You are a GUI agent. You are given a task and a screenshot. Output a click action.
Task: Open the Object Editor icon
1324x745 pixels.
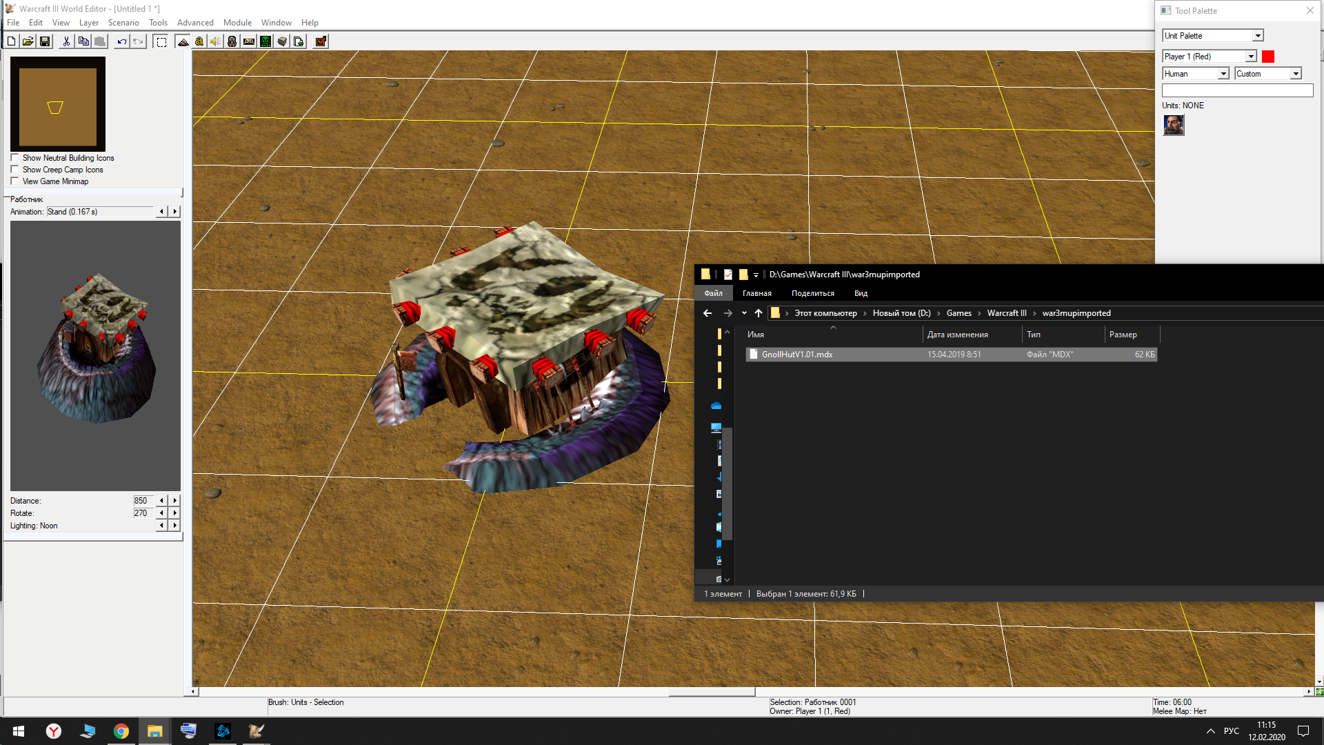232,41
